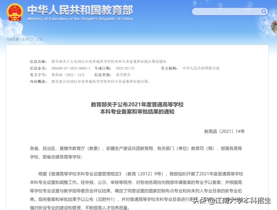Select the 信息索引 label
This screenshot has width=277, height=210.
[x=38, y=68]
